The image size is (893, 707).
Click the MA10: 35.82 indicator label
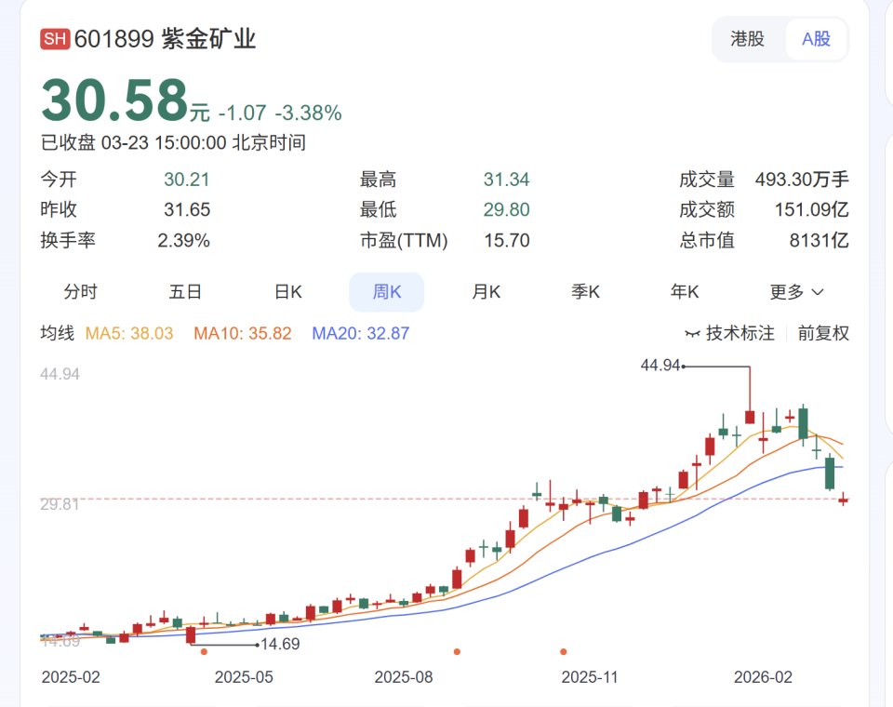pos(243,333)
